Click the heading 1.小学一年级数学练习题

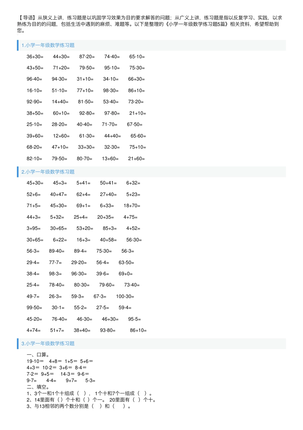(48, 45)
